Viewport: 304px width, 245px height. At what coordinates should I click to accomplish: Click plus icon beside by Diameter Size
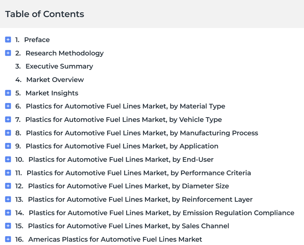click(x=8, y=186)
